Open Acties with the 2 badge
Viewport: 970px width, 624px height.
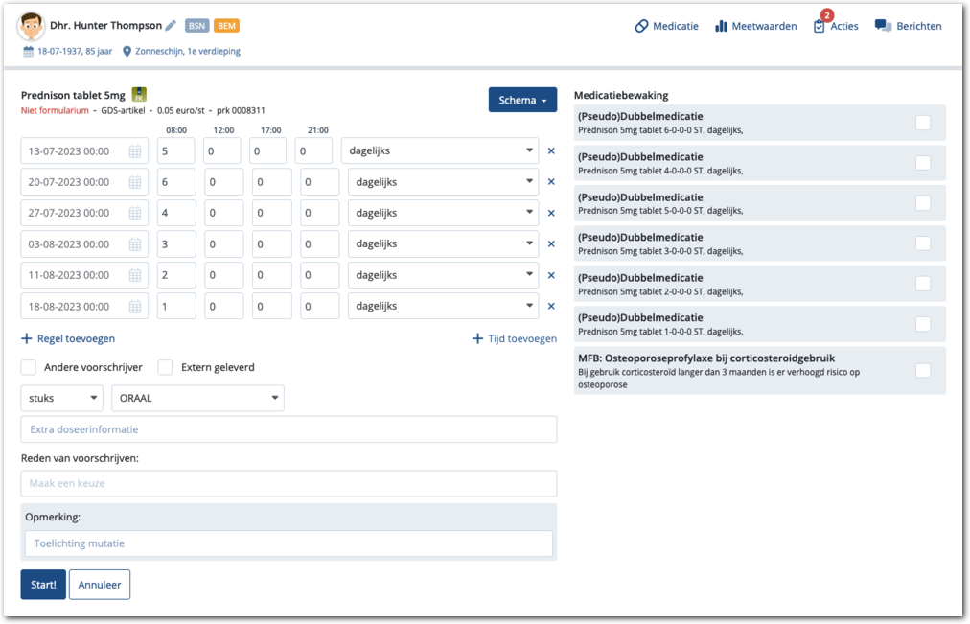(820, 26)
